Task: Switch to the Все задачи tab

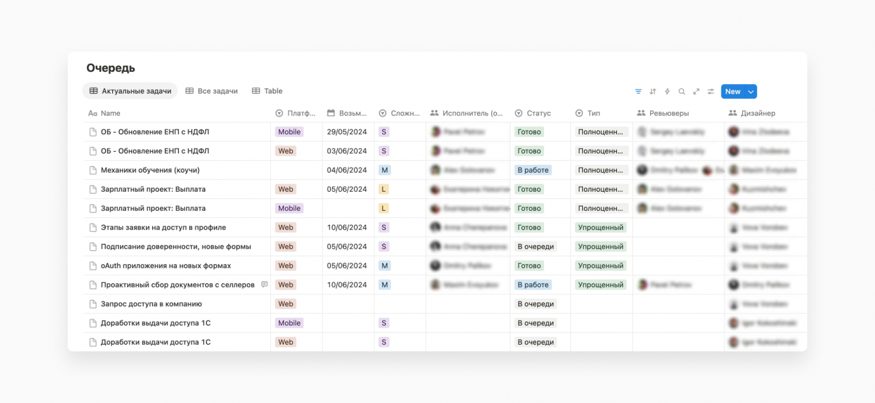Action: (211, 91)
